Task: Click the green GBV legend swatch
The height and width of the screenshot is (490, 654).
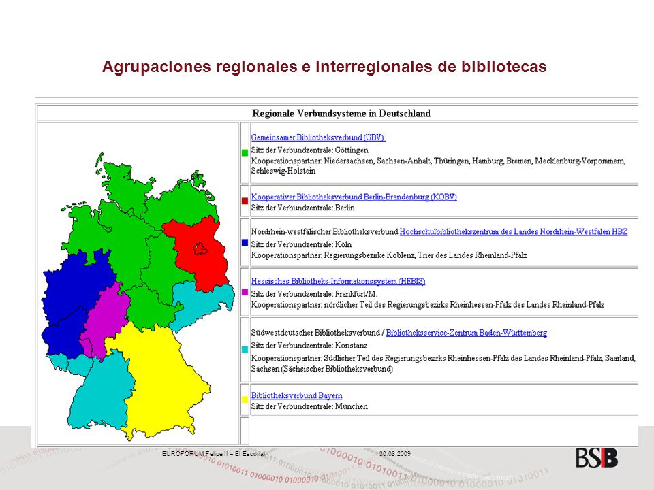Action: coord(245,153)
